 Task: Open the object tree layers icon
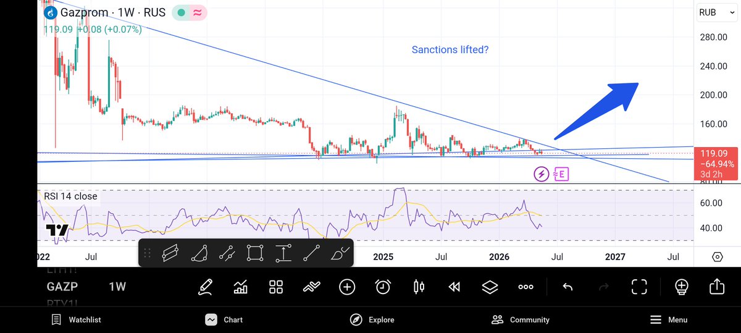click(x=490, y=287)
